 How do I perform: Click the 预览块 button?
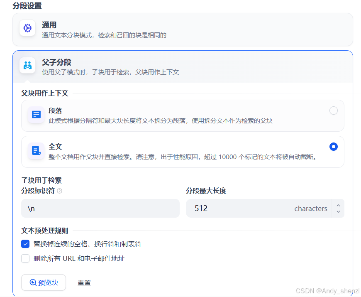click(43, 282)
